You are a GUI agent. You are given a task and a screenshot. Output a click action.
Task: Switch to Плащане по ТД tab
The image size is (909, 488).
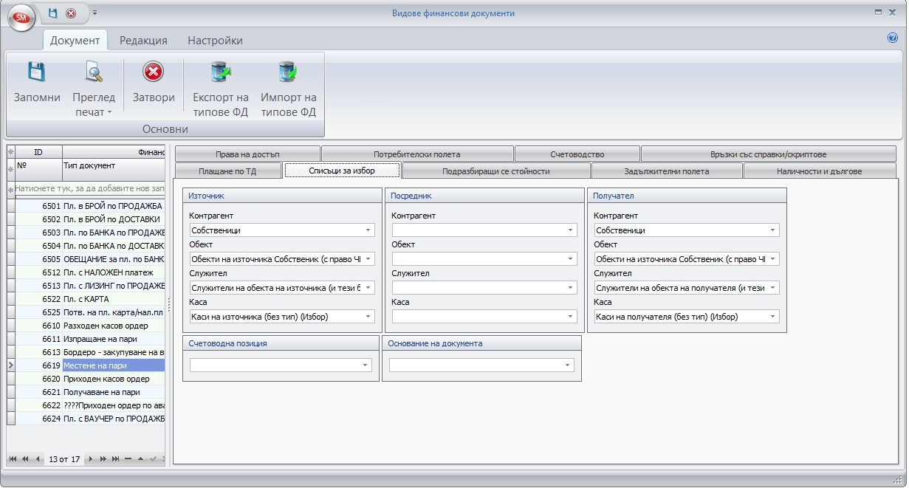coord(228,171)
